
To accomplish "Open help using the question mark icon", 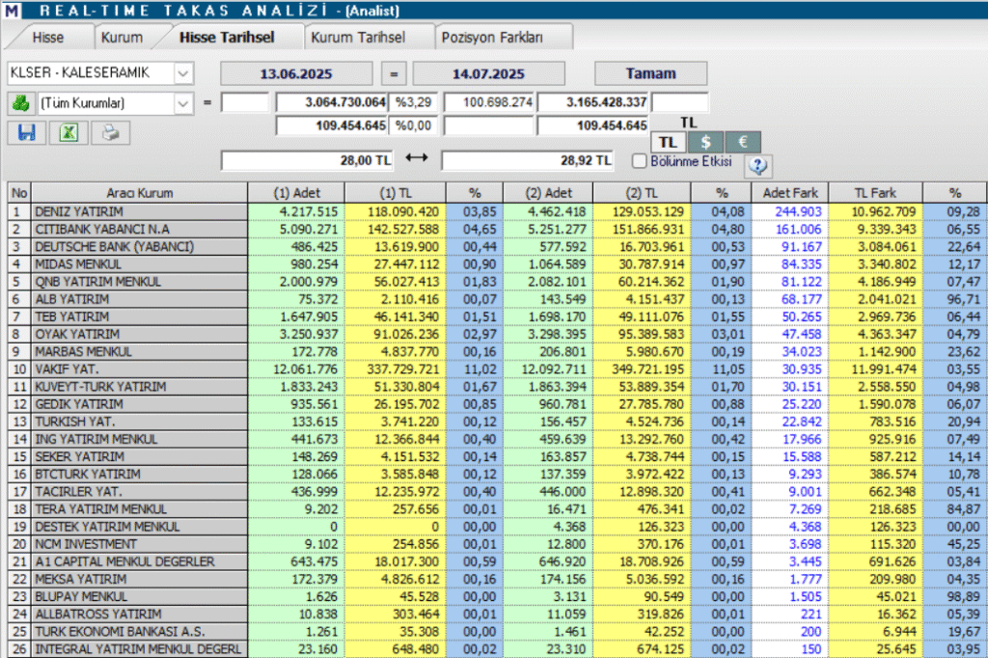I will (x=756, y=165).
